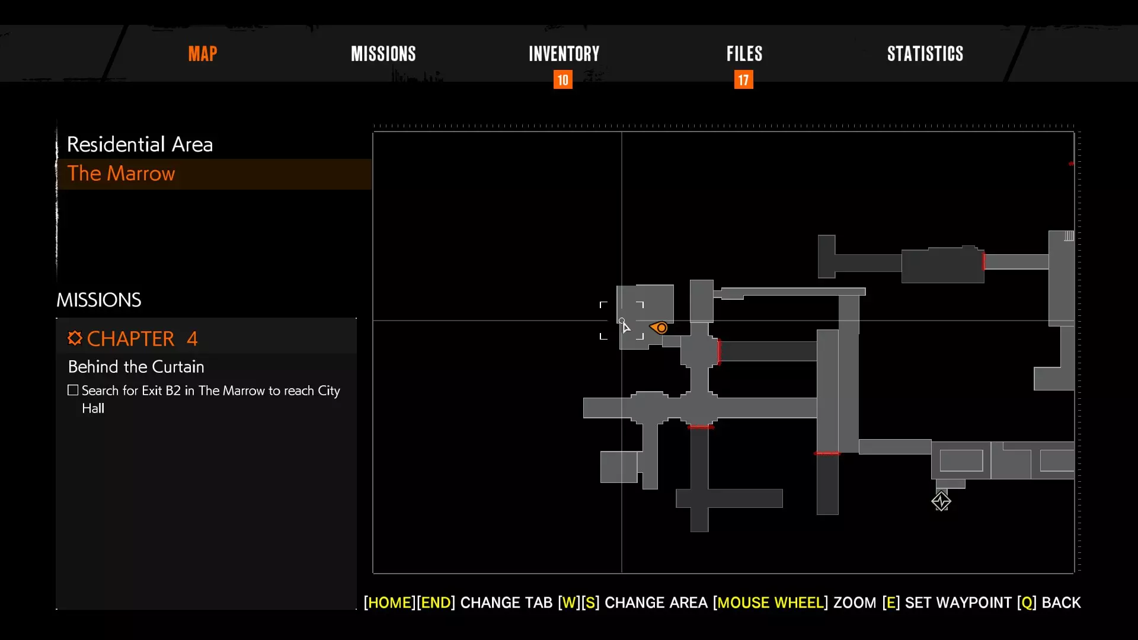Click the Inventory notification badge showing 10
The height and width of the screenshot is (640, 1138).
(562, 80)
